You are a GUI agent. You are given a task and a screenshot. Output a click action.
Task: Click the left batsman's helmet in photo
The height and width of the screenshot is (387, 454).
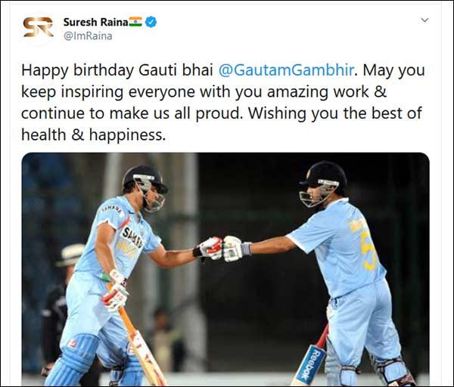pyautogui.click(x=145, y=187)
